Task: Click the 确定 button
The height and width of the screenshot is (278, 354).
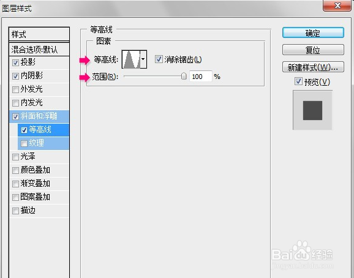Action: click(313, 33)
